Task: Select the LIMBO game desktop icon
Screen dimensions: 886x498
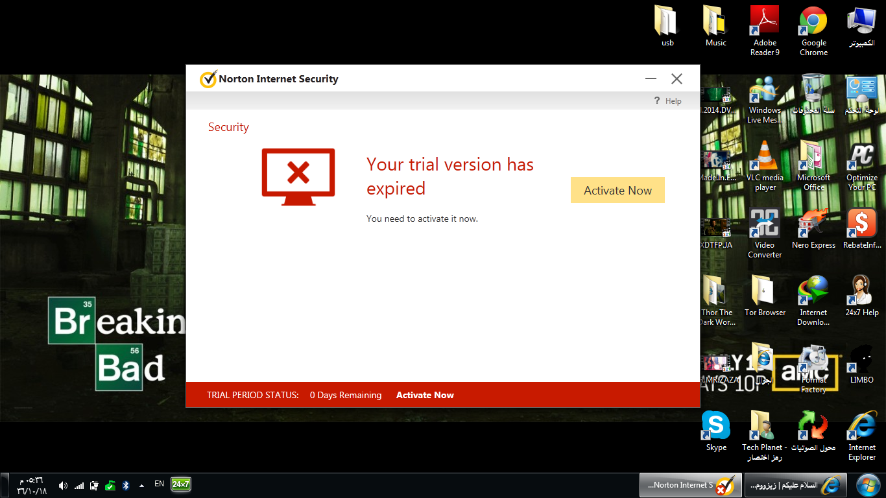Action: click(862, 364)
